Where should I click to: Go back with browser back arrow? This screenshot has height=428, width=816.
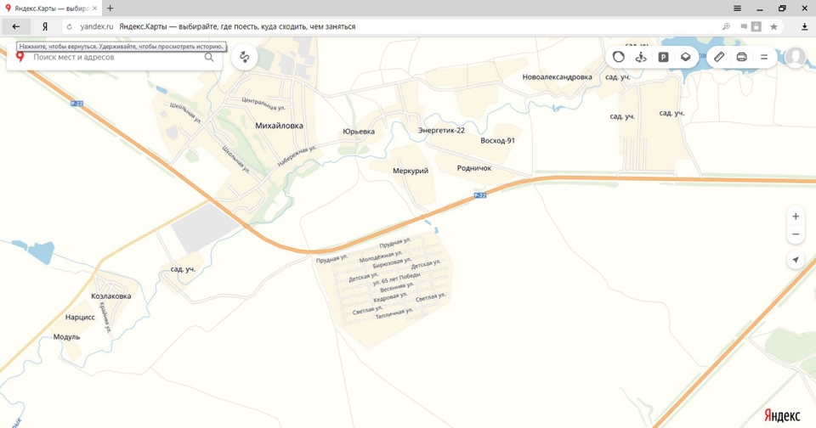(15, 26)
